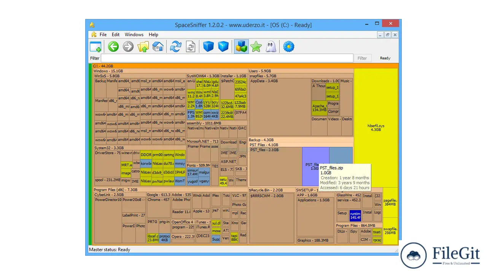Select the C:\ - 44.2GB root header

tap(245, 66)
